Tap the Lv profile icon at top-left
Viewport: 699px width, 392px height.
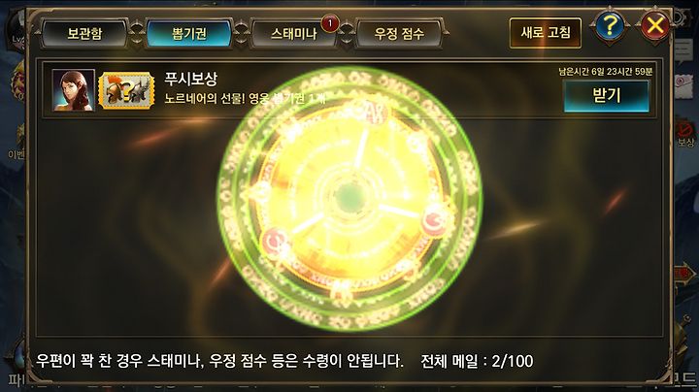pos(17,29)
